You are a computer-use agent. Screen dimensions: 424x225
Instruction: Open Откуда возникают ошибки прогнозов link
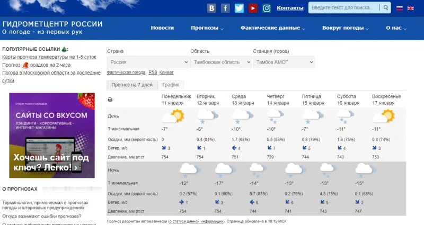42,217
